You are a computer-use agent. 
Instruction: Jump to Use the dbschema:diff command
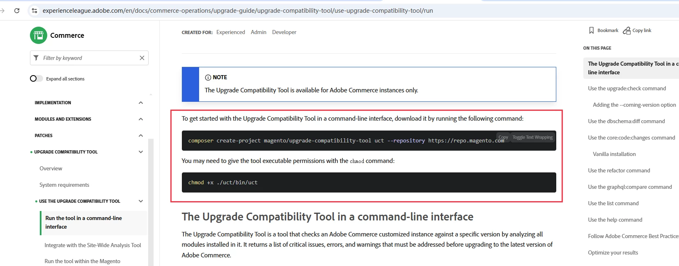pyautogui.click(x=626, y=121)
